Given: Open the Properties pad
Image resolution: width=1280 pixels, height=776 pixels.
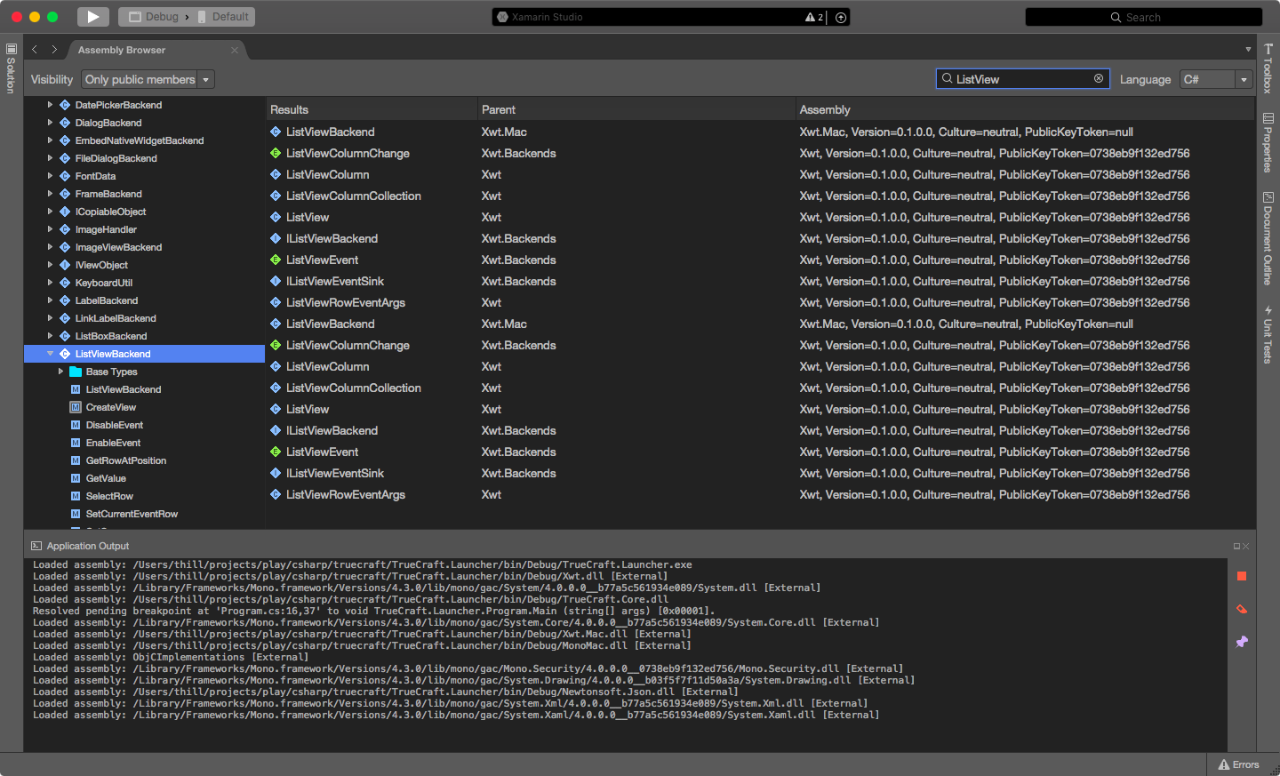Looking at the screenshot, I should pos(1268,142).
